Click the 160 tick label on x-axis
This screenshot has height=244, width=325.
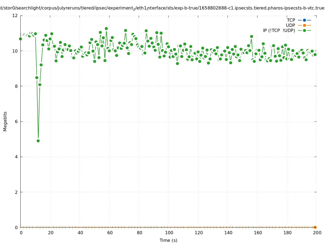(258, 233)
